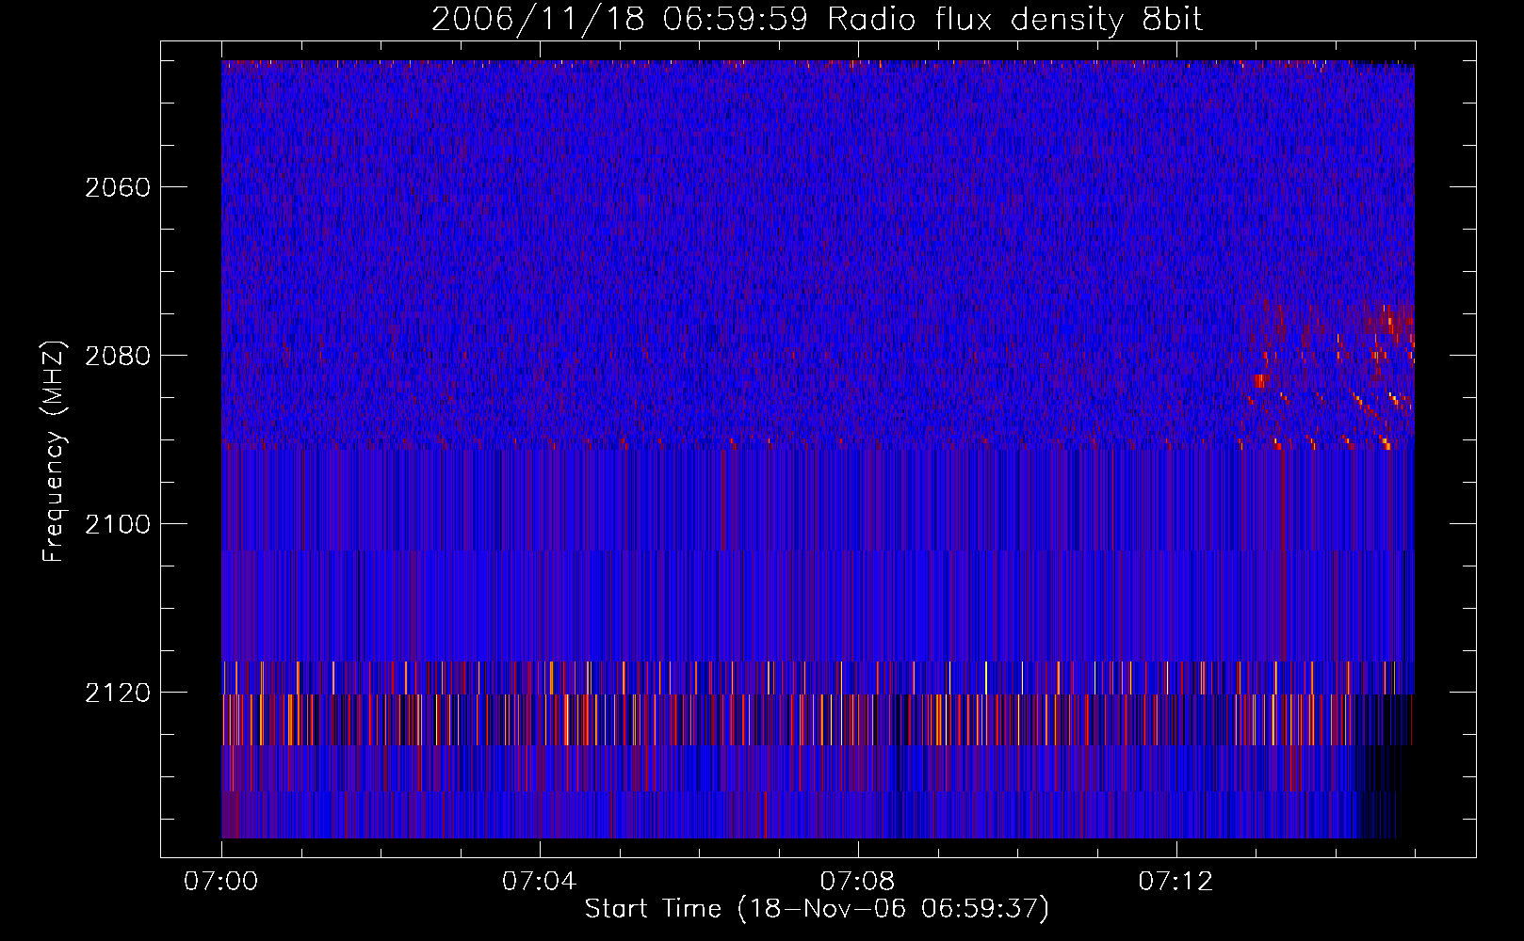Select the 2100 frequency tick label
The width and height of the screenshot is (1524, 941).
[x=118, y=524]
